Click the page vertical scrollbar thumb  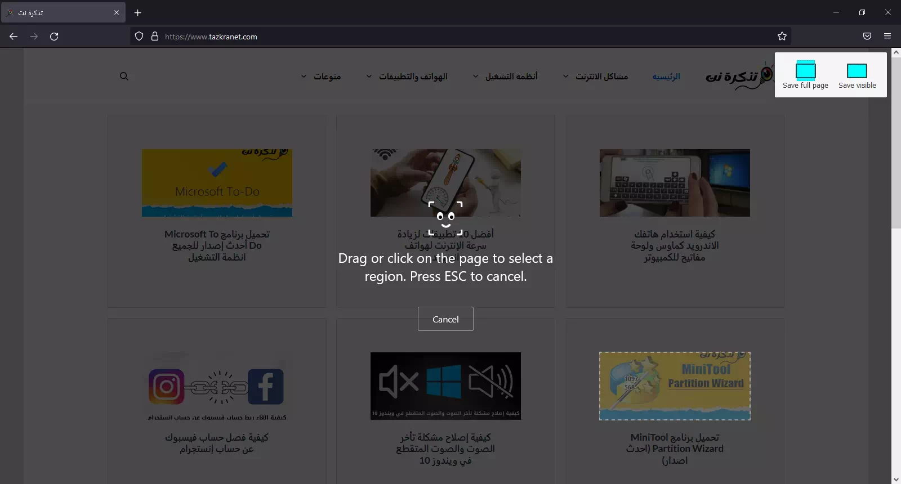pos(896,142)
